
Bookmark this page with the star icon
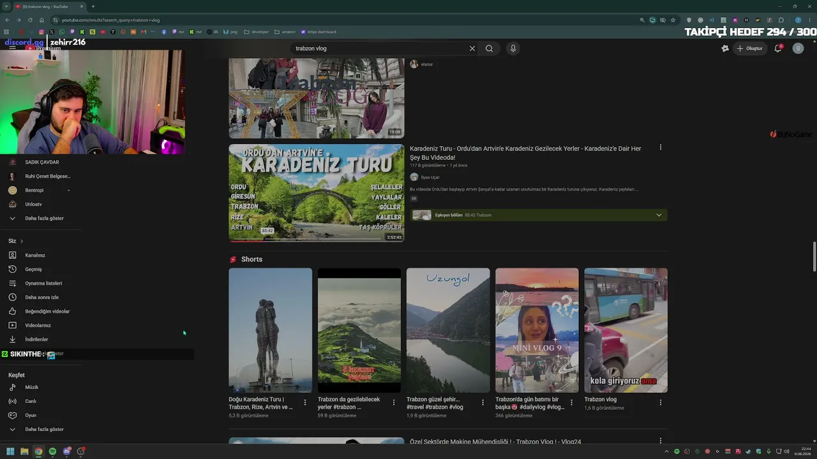coord(673,20)
